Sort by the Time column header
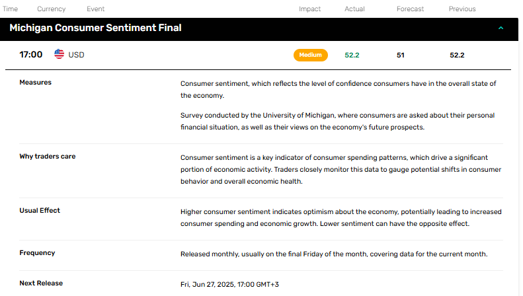 click(x=10, y=9)
